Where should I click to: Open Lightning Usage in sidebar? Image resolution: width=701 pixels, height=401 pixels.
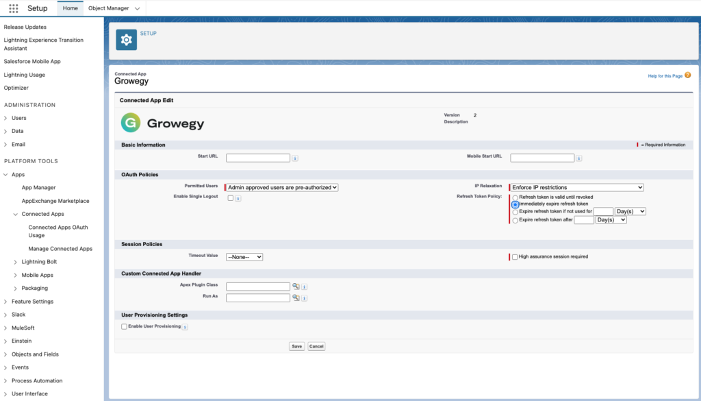24,75
